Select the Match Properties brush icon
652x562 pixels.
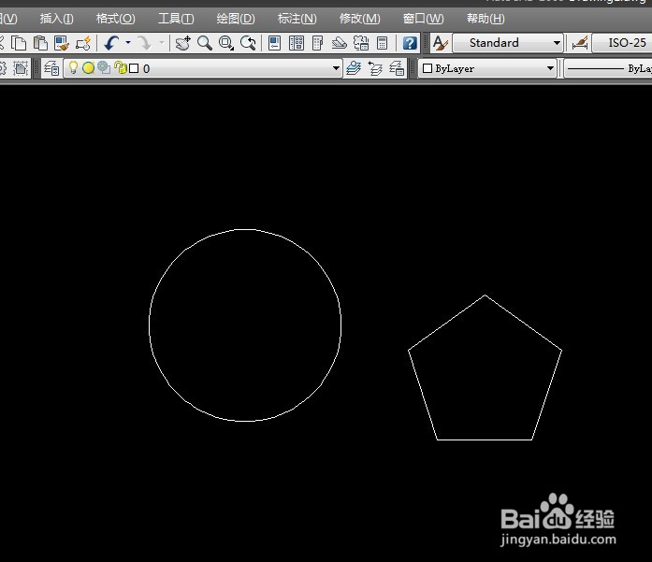point(62,43)
